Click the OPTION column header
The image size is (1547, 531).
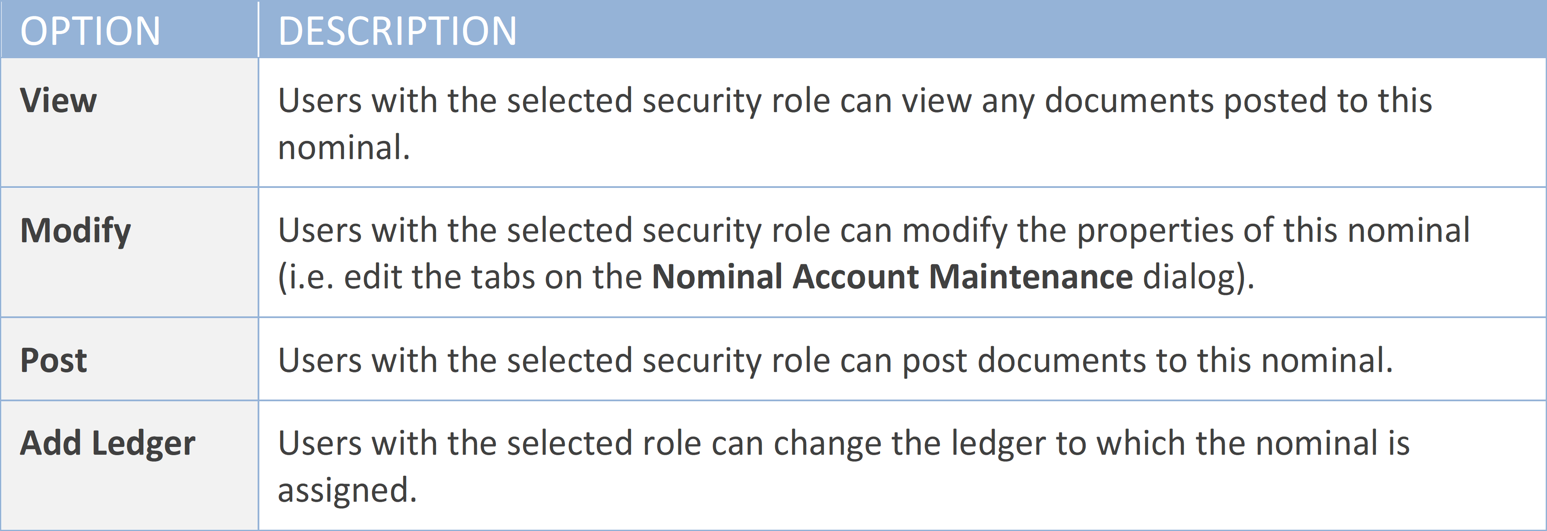[90, 31]
